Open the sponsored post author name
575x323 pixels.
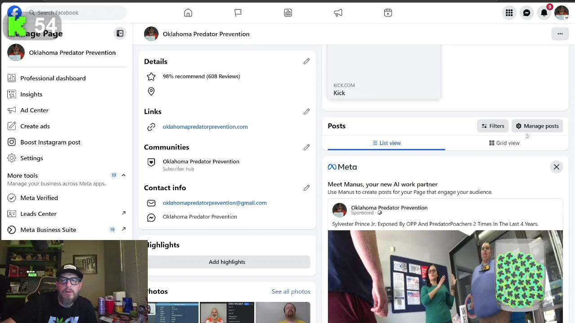[x=389, y=208]
